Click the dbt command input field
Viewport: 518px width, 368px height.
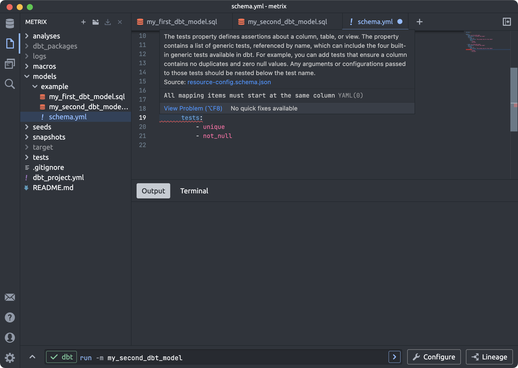click(233, 357)
